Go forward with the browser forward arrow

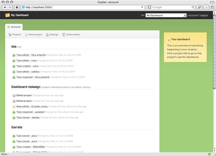[10, 7]
